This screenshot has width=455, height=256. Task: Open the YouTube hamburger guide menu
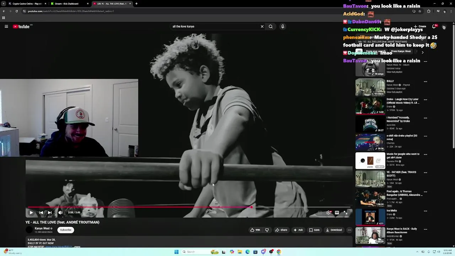pyautogui.click(x=6, y=26)
